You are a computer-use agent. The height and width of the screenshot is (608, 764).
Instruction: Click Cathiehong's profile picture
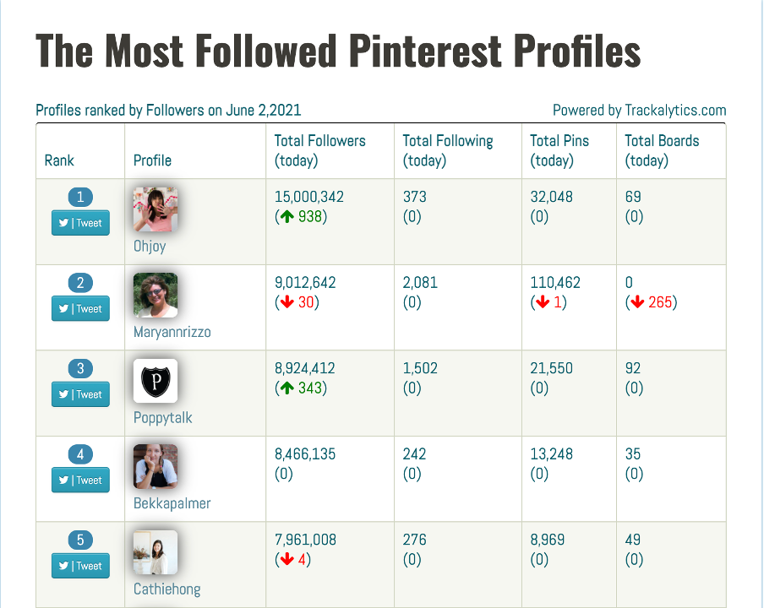pyautogui.click(x=155, y=552)
